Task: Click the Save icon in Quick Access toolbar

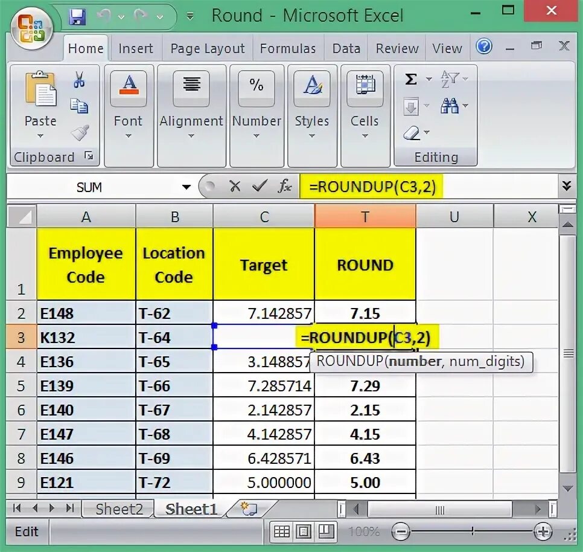Action: click(x=77, y=16)
